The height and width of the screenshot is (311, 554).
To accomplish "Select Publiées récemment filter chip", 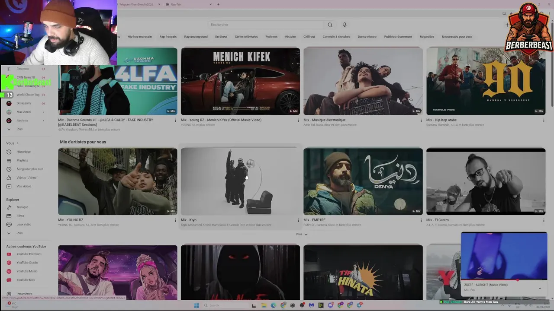I will (398, 37).
